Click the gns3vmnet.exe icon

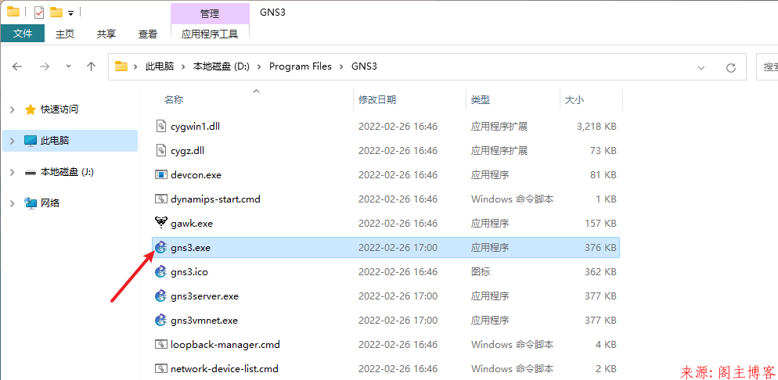click(160, 320)
